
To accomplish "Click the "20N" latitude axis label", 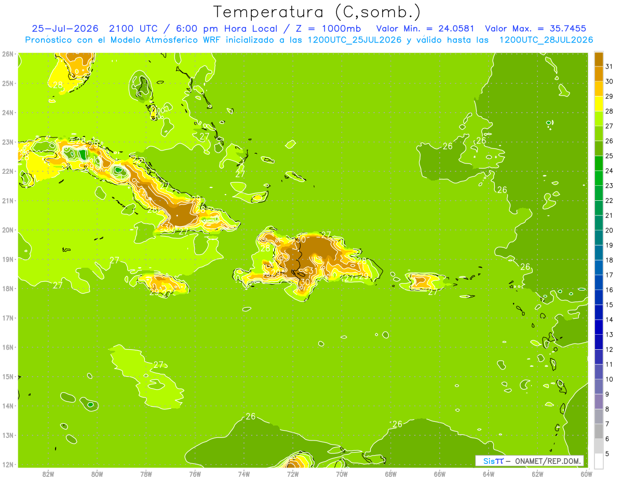I will tap(8, 230).
